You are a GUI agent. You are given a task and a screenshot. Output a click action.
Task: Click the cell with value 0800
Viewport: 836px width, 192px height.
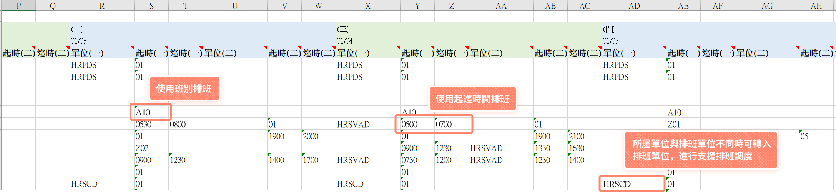tap(185, 124)
